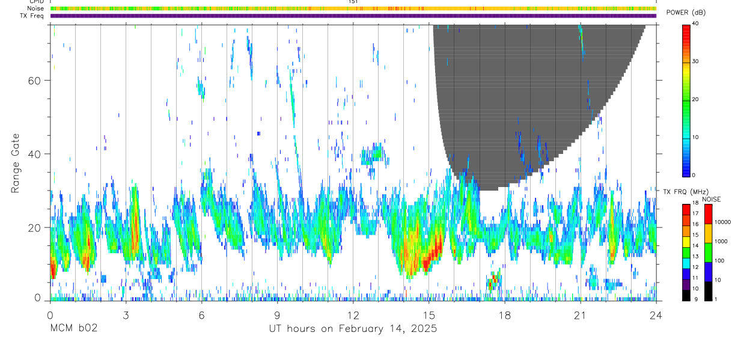This screenshot has height=341, width=738.
Task: Click the Range Gate axis title
Action: click(x=15, y=164)
